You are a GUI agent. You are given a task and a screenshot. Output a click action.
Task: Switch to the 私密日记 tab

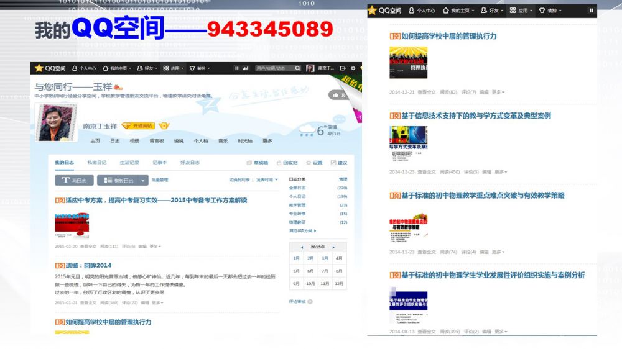click(x=96, y=163)
